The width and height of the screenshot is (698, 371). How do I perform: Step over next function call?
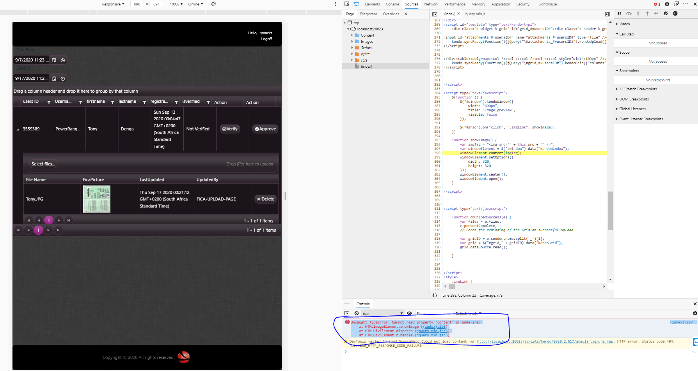629,14
